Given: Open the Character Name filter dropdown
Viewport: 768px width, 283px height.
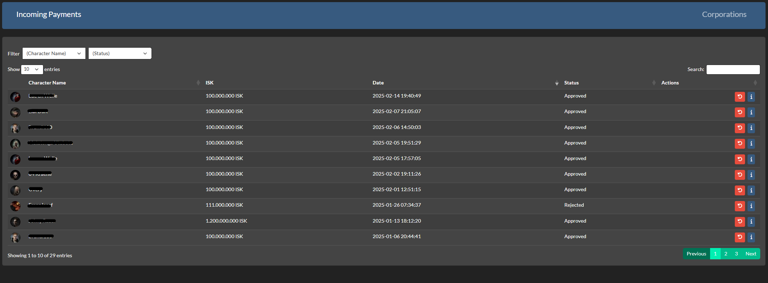Looking at the screenshot, I should click(54, 53).
